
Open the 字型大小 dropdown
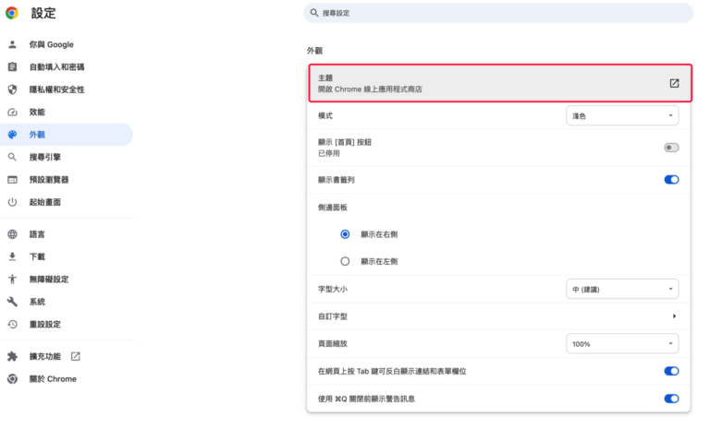pyautogui.click(x=621, y=289)
